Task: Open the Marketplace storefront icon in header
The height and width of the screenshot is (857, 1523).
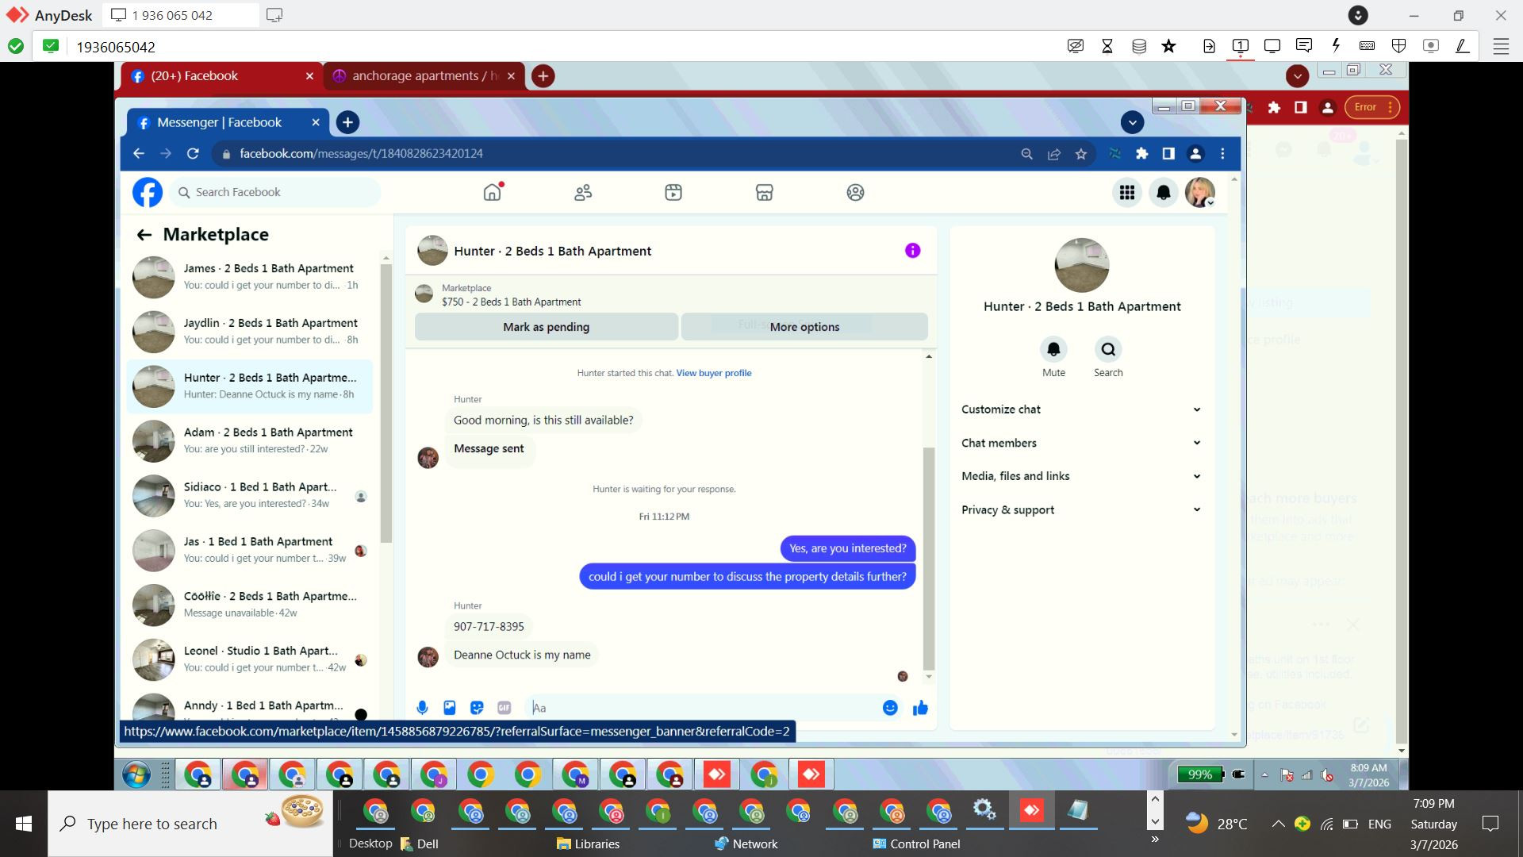Action: tap(764, 192)
